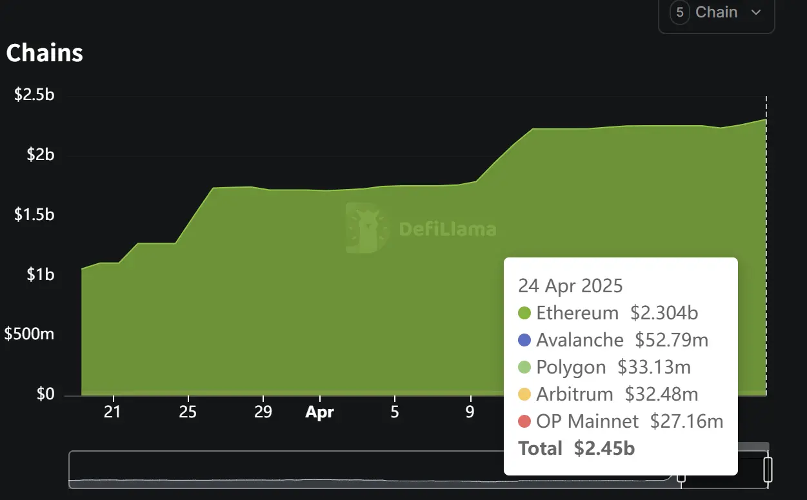Click the 25 date tick on x-axis
Screen dimensions: 807x500
[188, 412]
